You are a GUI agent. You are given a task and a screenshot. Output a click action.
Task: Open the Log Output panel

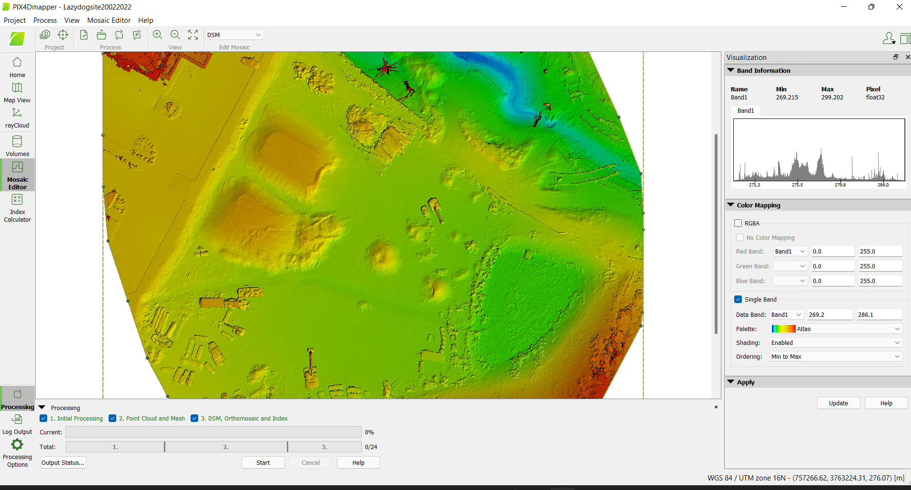17,424
